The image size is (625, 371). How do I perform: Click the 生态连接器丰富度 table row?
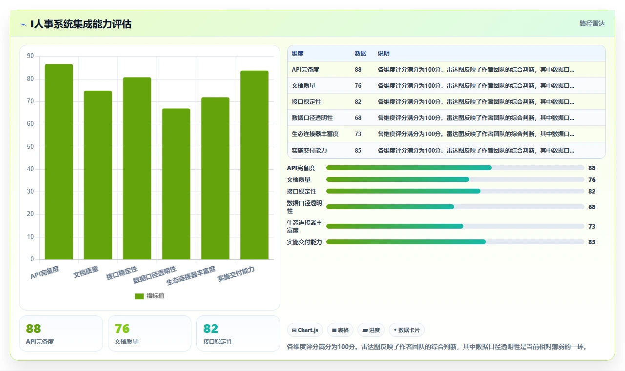[446, 134]
